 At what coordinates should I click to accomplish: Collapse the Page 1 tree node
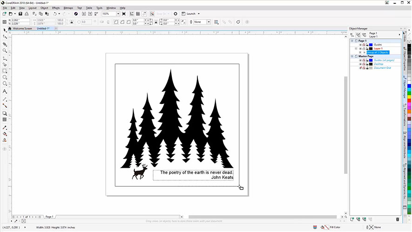352,41
